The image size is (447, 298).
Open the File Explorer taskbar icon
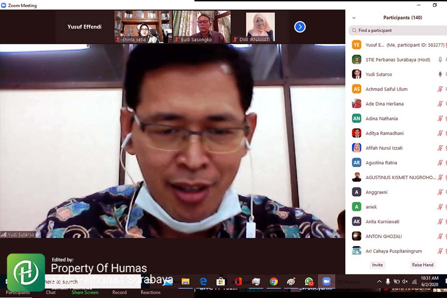click(x=186, y=282)
